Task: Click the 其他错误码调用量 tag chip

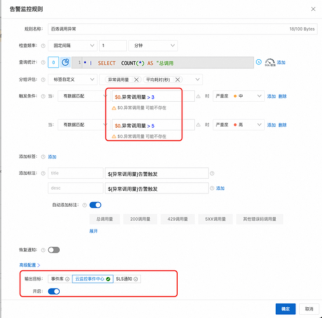Action: [x=260, y=219]
